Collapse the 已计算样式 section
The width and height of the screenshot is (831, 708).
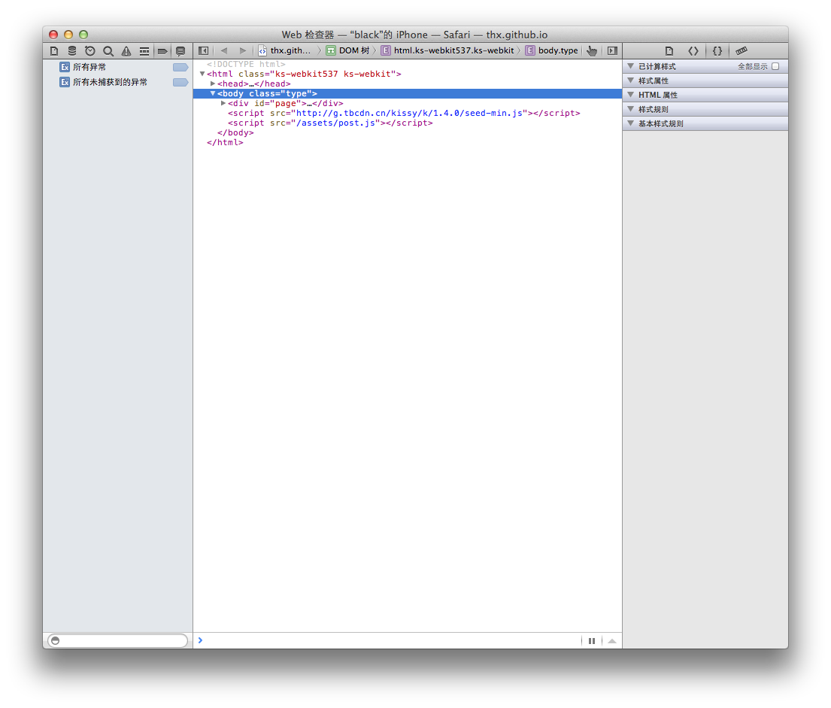click(x=631, y=66)
